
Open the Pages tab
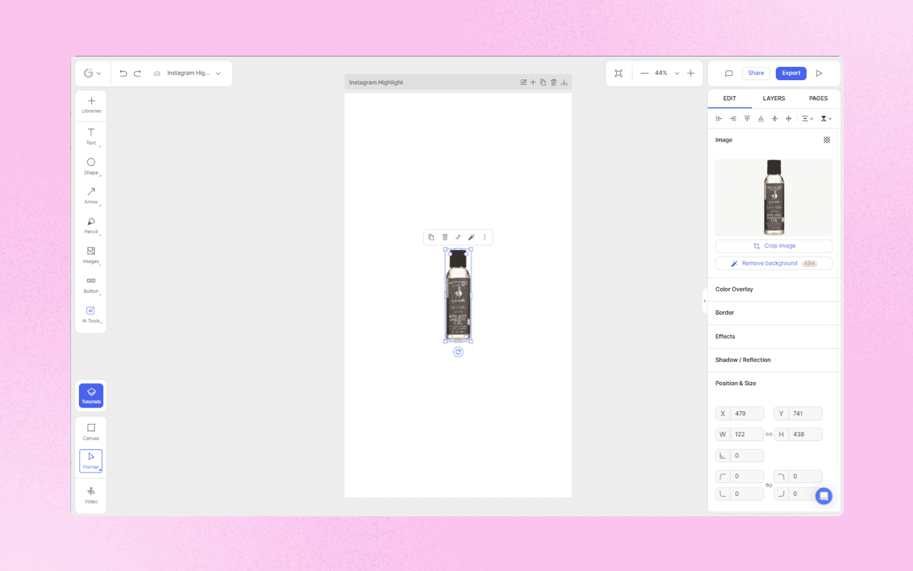pyautogui.click(x=818, y=98)
